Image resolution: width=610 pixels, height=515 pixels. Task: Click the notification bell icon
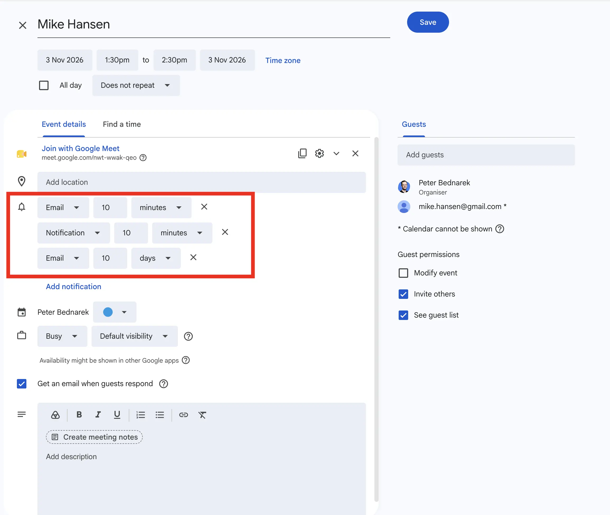click(22, 207)
